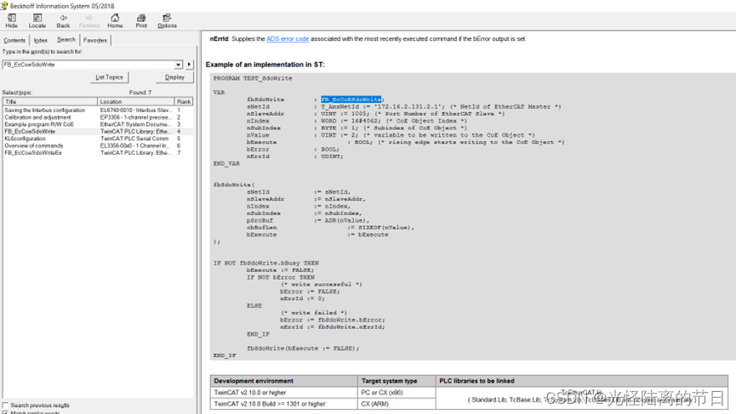Screen dimensions: 736x414
Task: Click the 'Target system type' table header
Action: (x=397, y=381)
